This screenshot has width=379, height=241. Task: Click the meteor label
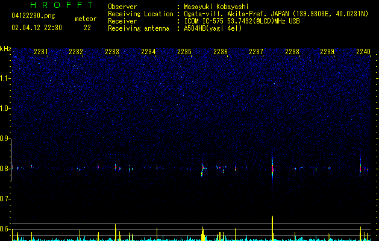86,19
